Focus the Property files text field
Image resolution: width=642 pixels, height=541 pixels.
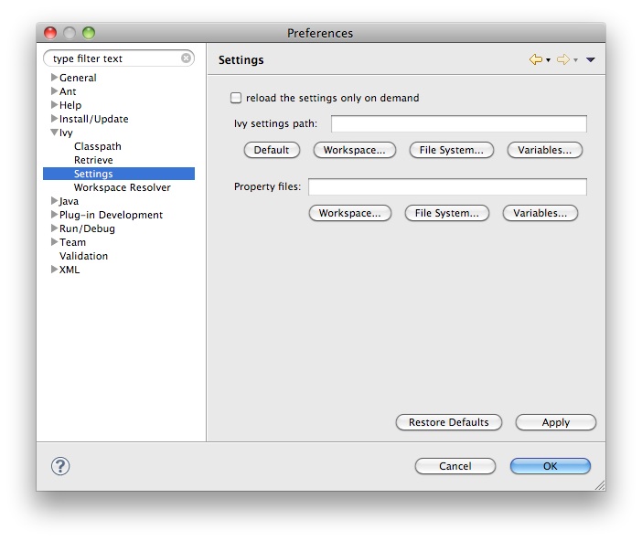pyautogui.click(x=446, y=186)
